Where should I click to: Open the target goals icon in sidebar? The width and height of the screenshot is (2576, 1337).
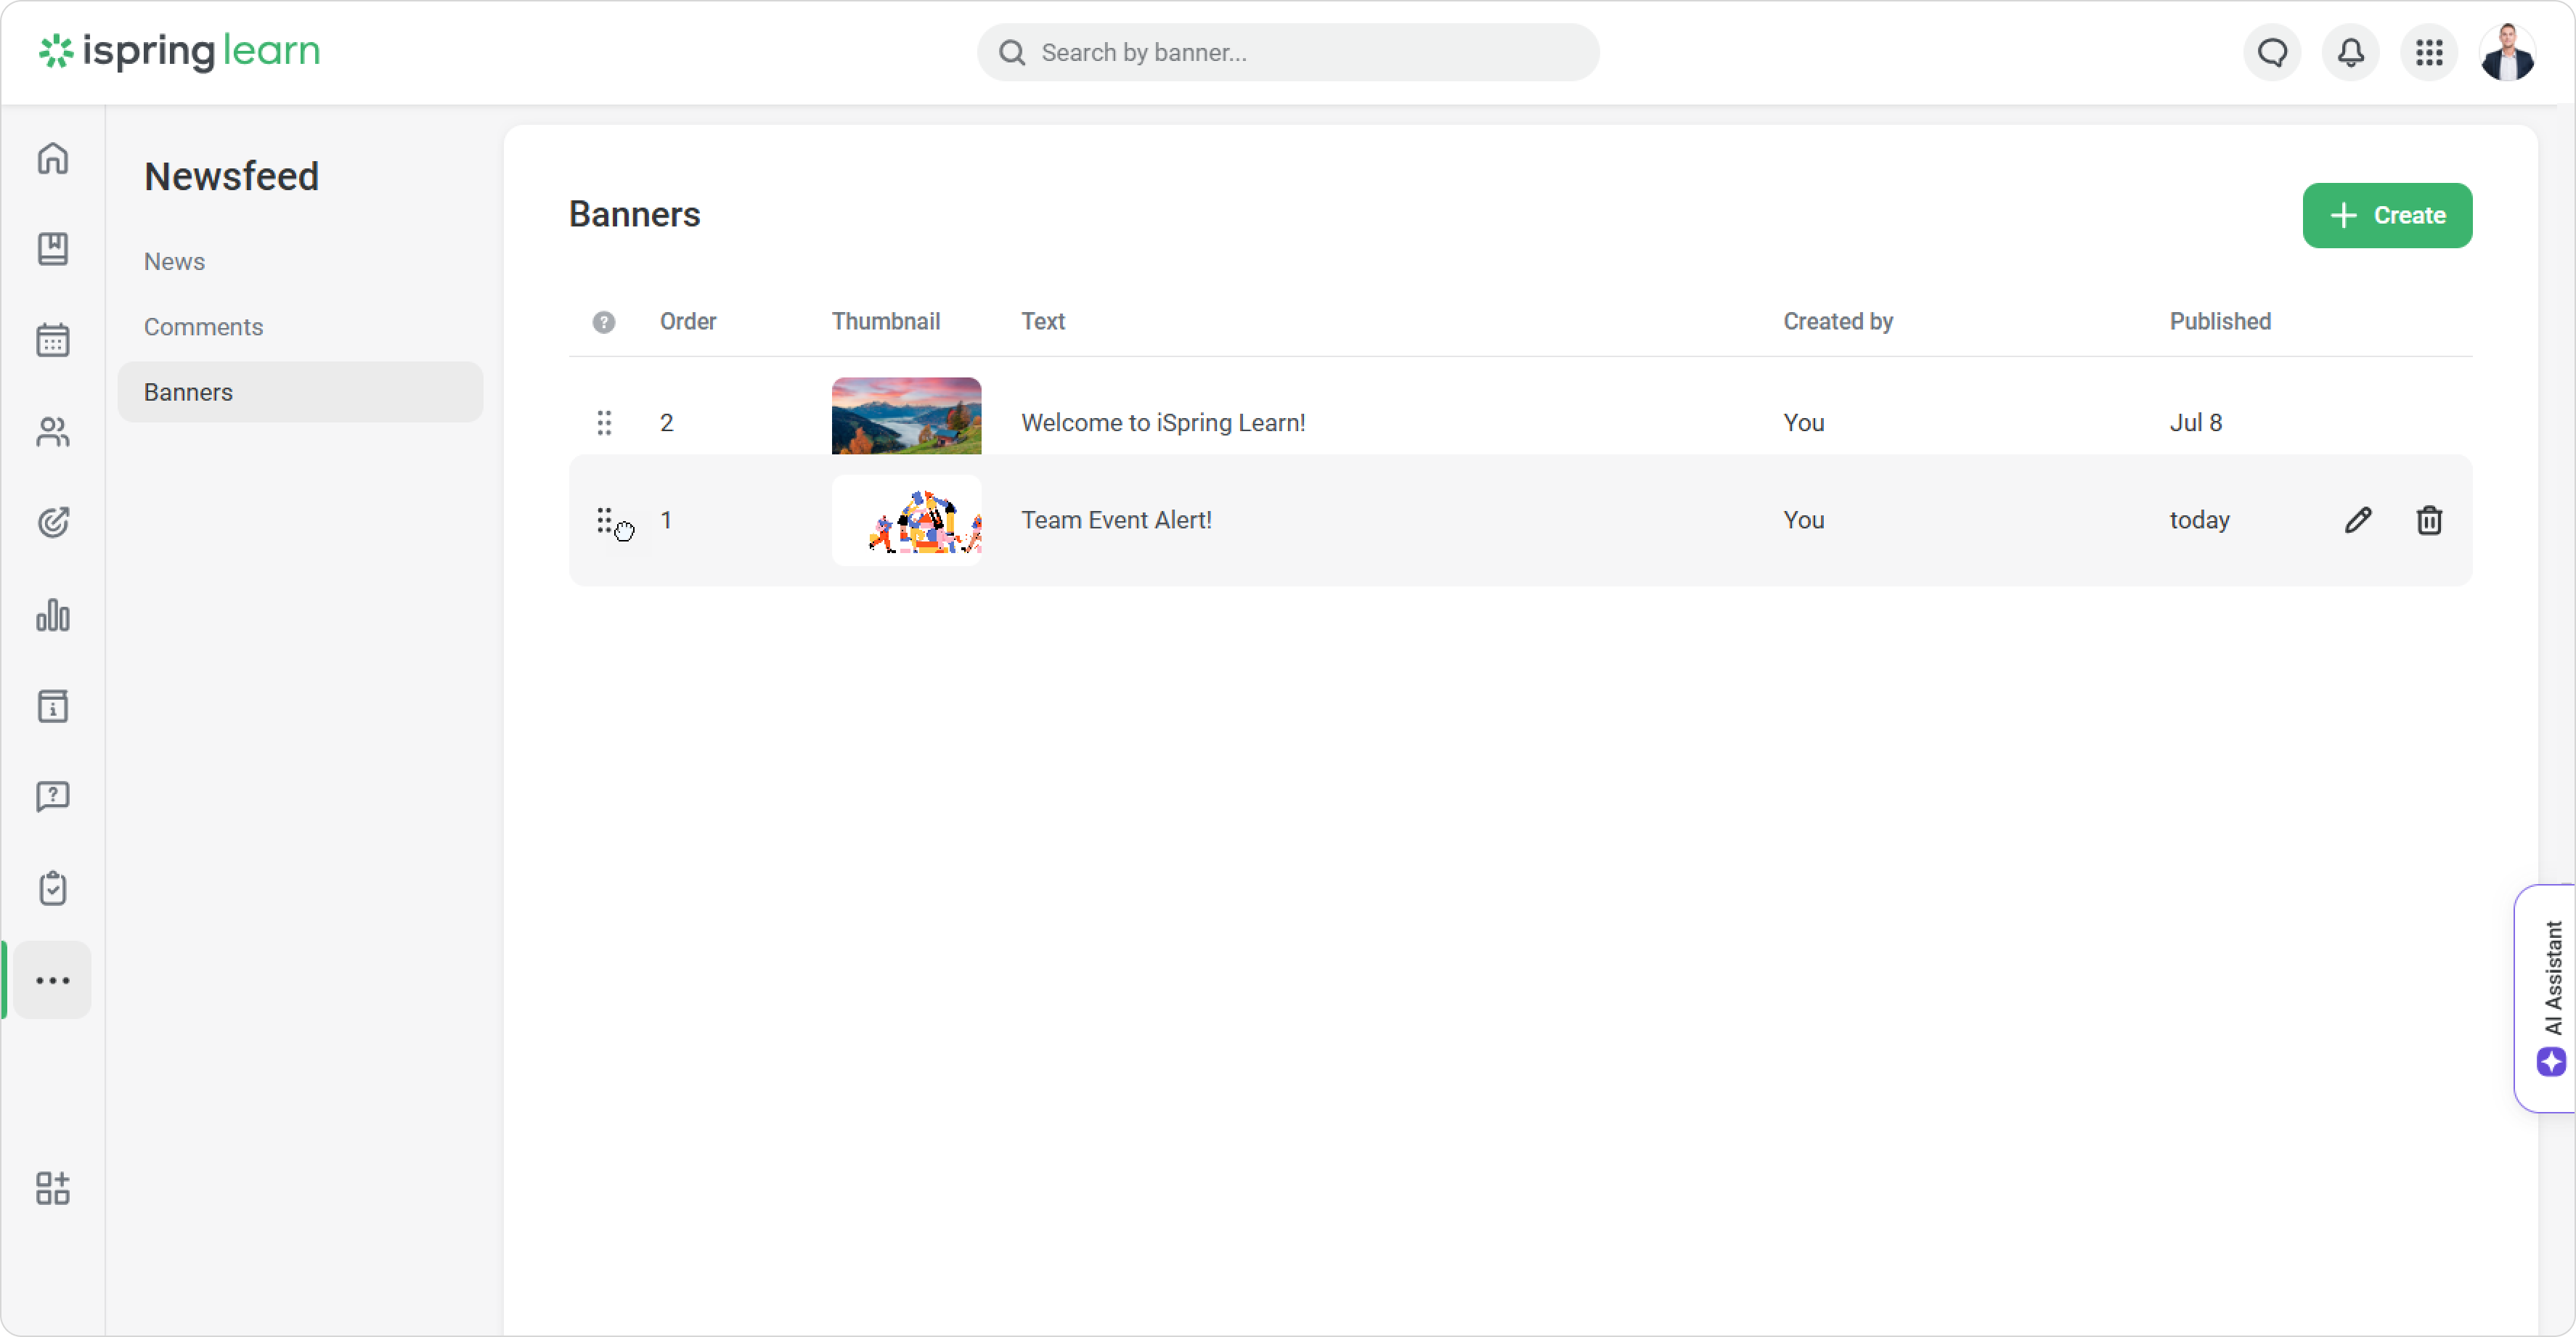click(53, 522)
